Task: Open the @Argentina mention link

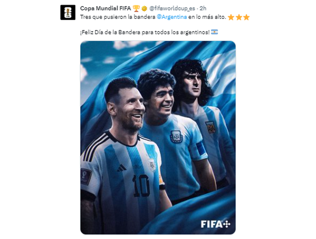Action: (x=172, y=17)
